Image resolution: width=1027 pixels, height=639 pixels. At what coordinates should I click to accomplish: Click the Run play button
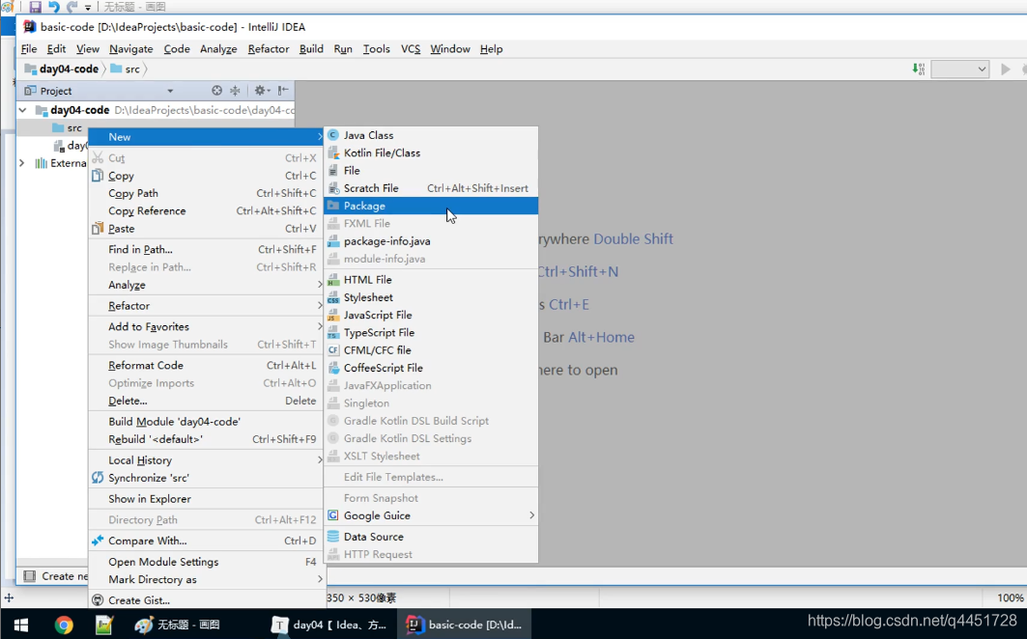point(1006,69)
